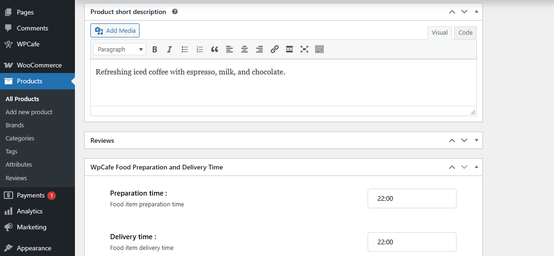The height and width of the screenshot is (256, 554).
Task: Insert a bulleted list
Action: (185, 49)
